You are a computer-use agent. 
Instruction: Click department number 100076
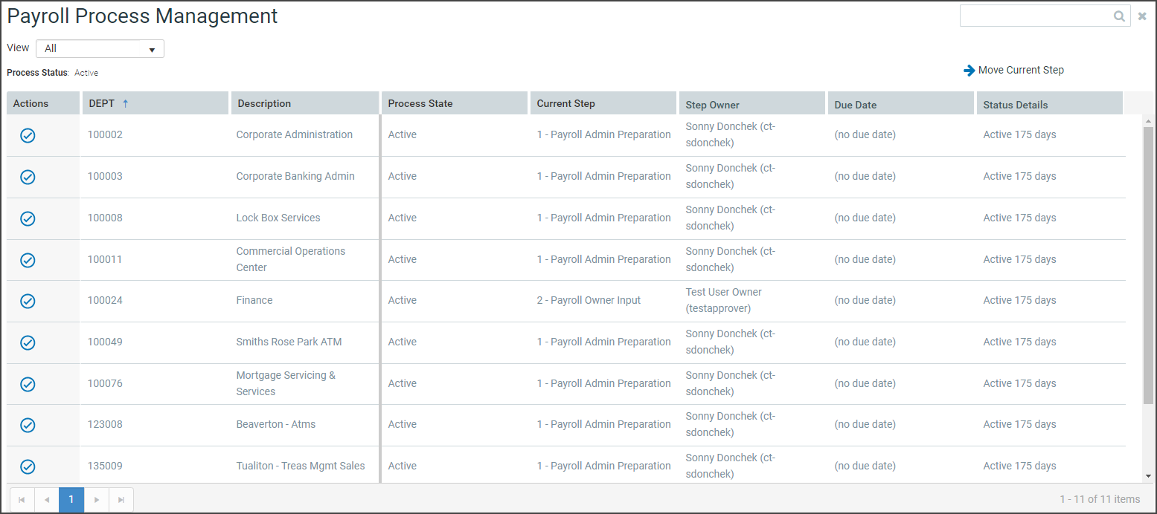tap(105, 383)
